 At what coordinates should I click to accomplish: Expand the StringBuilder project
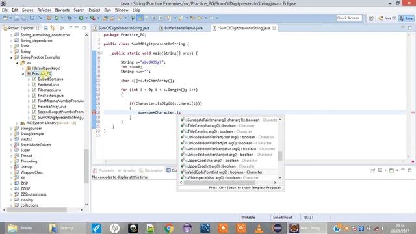[x=12, y=129]
